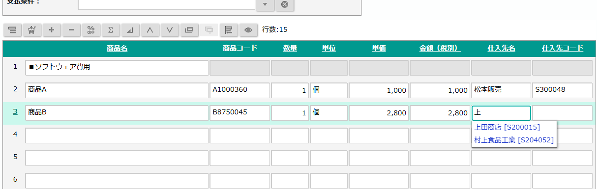Click the unit price 1,000 field
This screenshot has width=597, height=189.
pos(379,90)
